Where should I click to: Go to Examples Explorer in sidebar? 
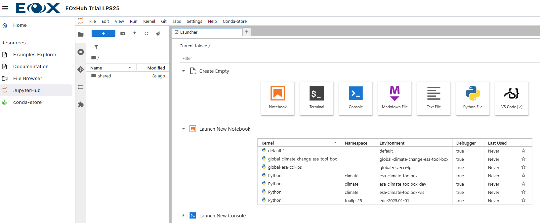(x=35, y=55)
